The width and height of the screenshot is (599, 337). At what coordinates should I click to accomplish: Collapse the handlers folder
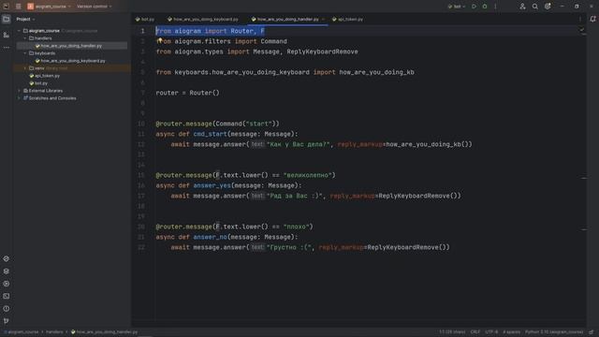pyautogui.click(x=25, y=38)
